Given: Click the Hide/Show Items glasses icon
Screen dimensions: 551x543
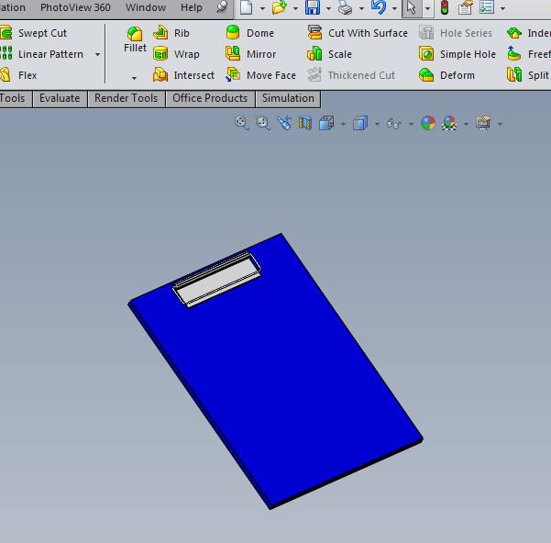Looking at the screenshot, I should 394,124.
